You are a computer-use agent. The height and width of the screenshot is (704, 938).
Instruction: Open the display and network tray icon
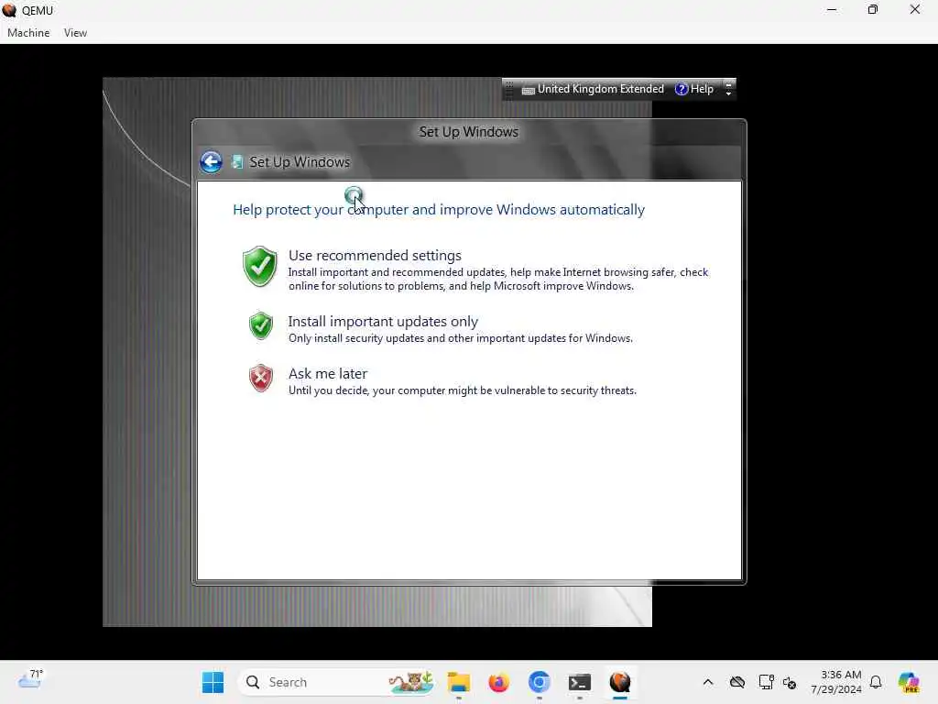click(x=766, y=682)
